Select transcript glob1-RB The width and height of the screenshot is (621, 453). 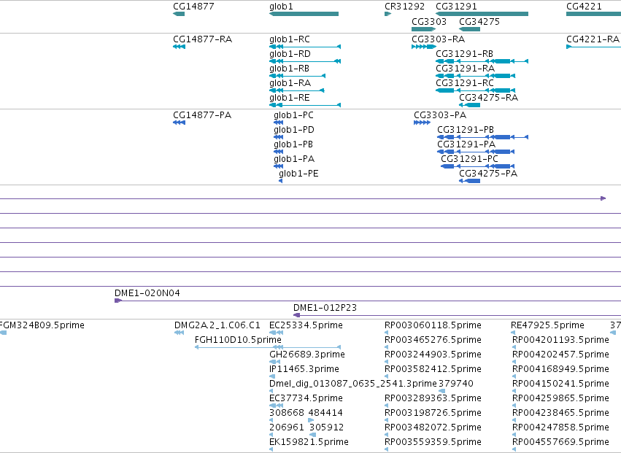[x=297, y=76]
